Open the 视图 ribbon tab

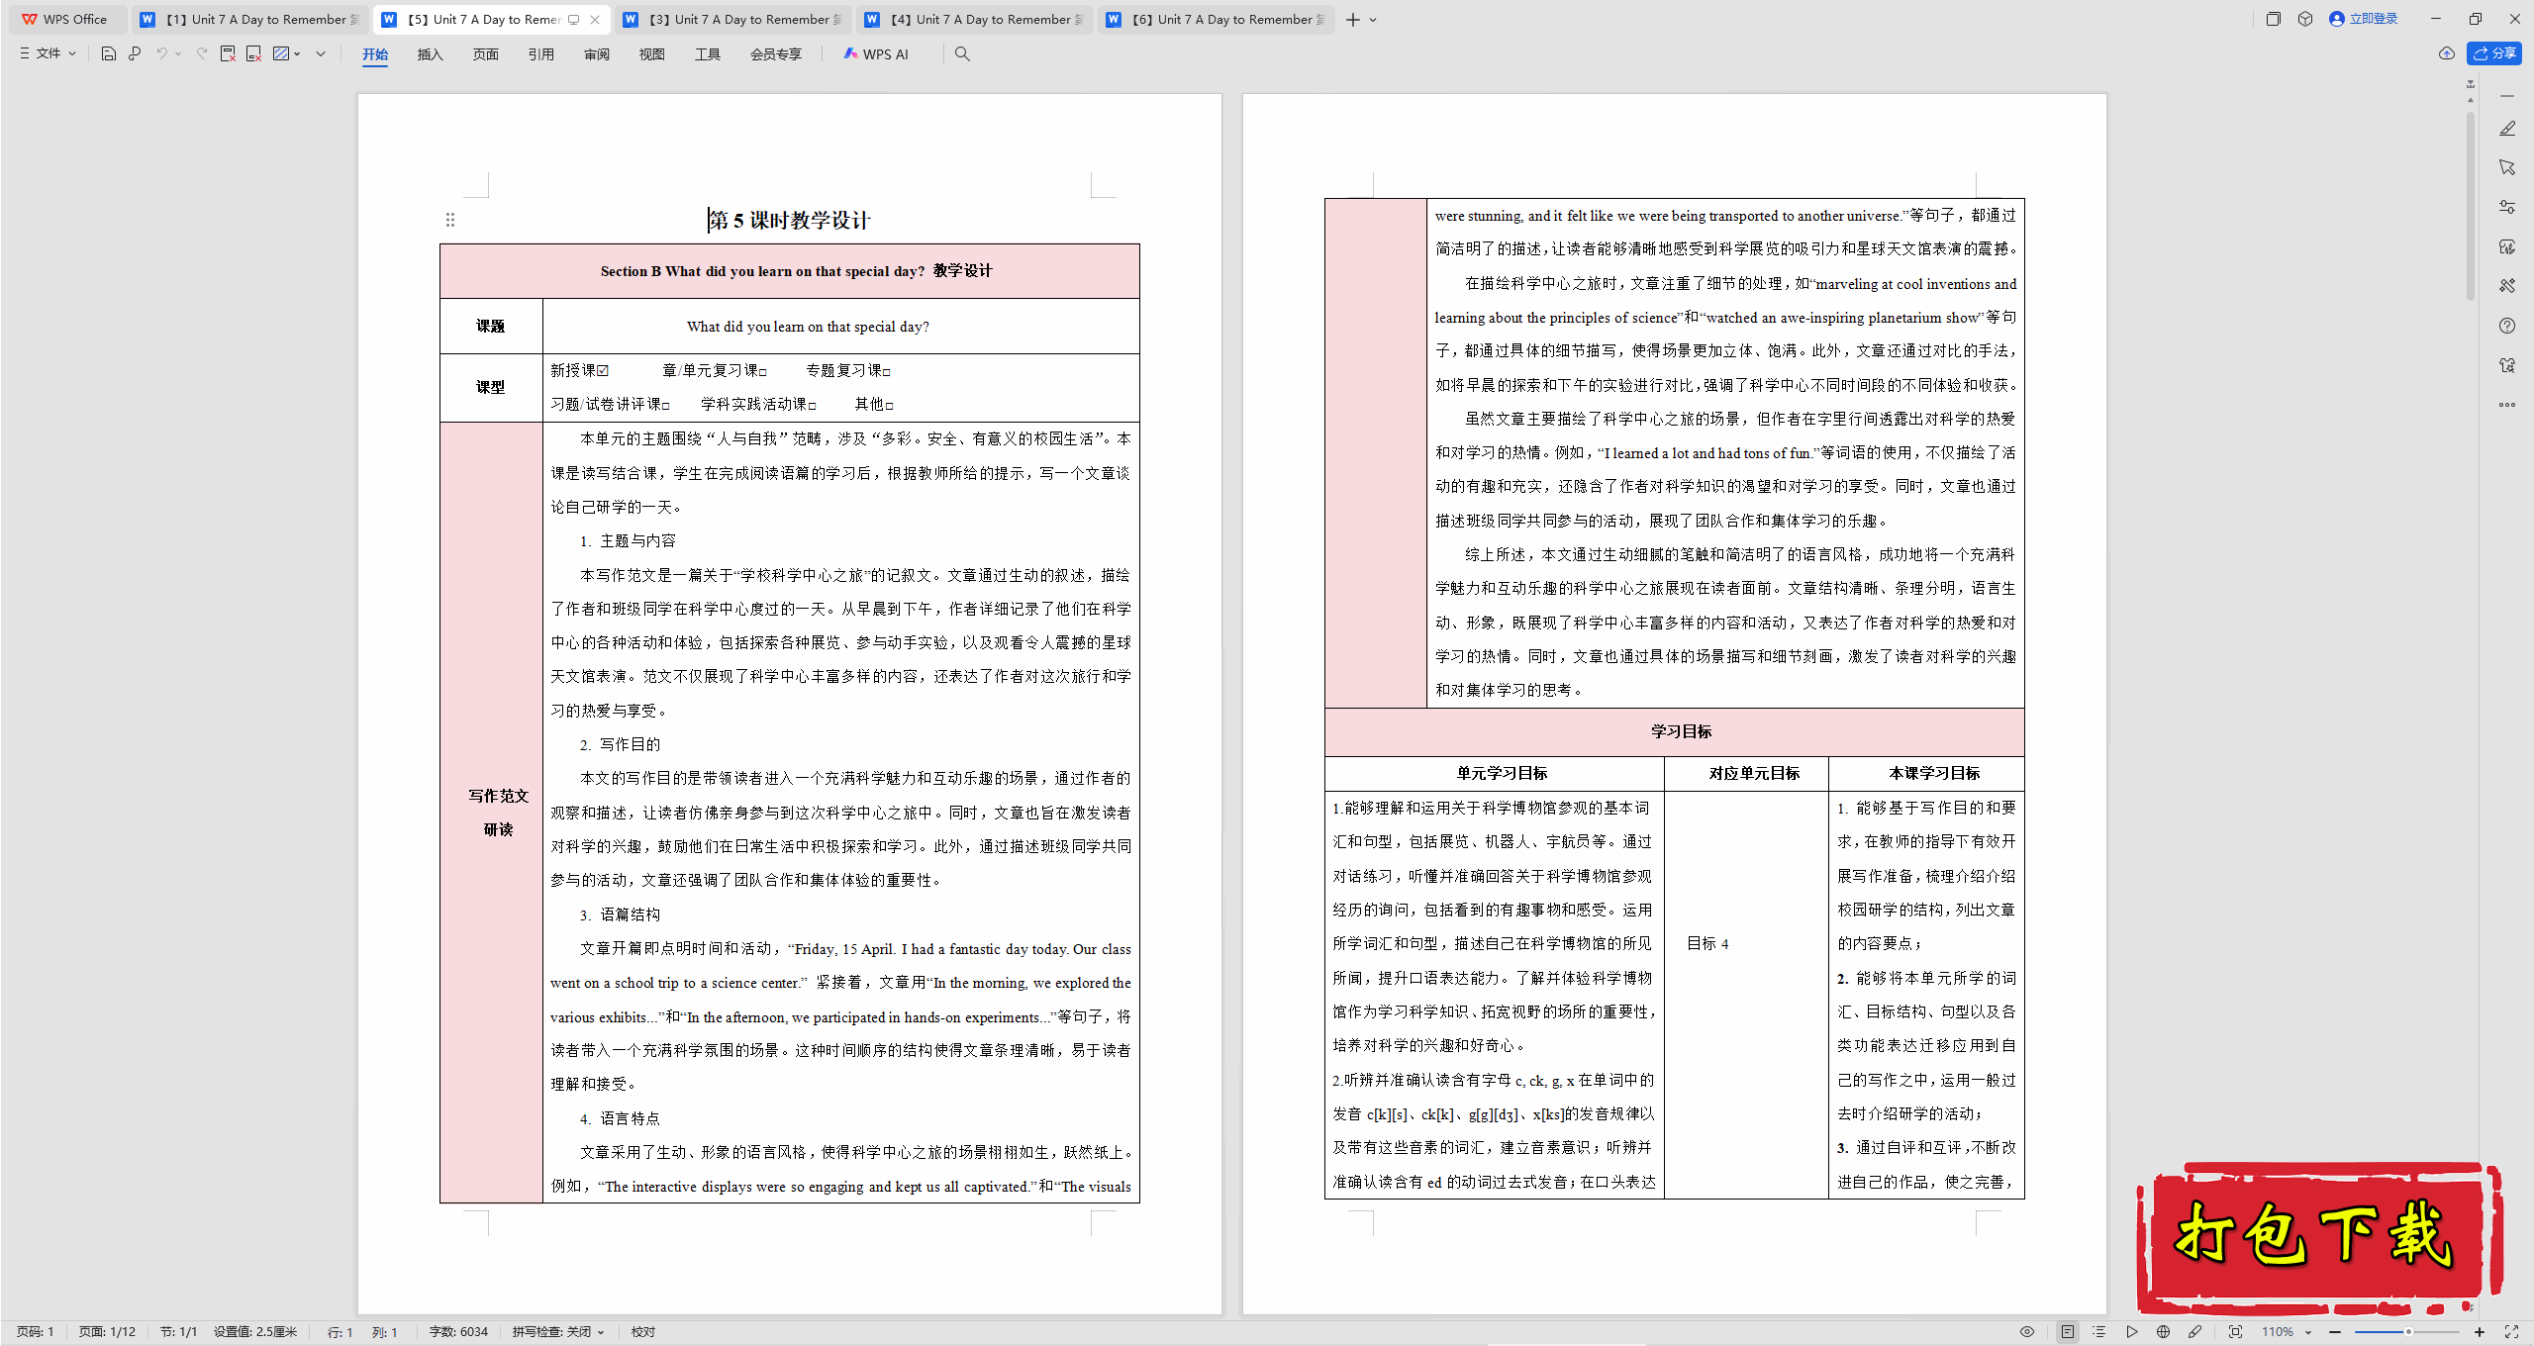click(x=651, y=54)
